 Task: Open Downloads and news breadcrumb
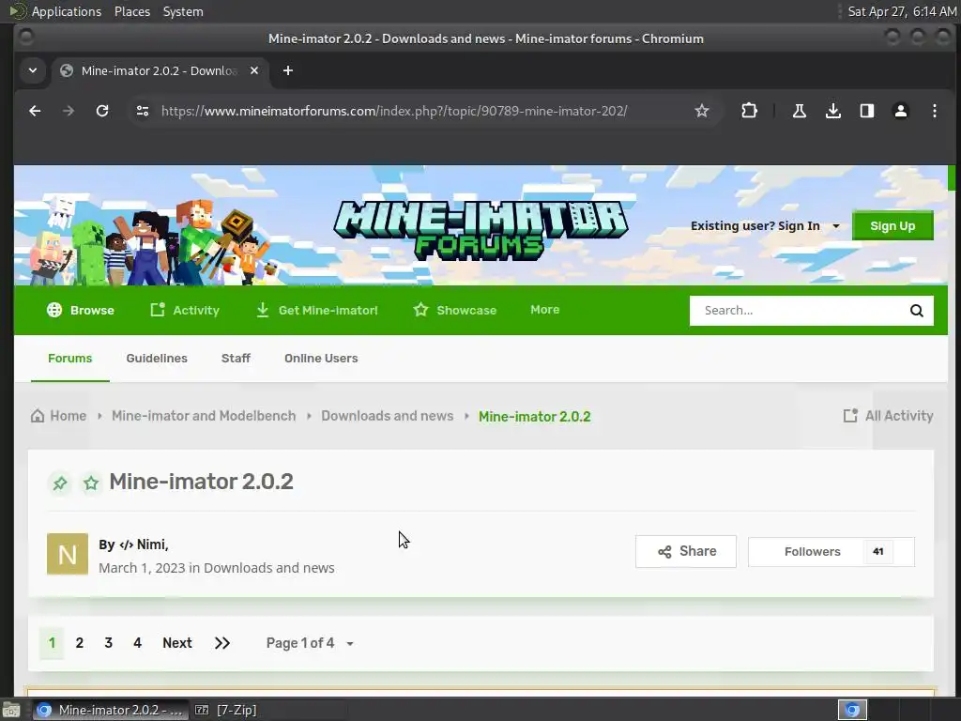388,416
